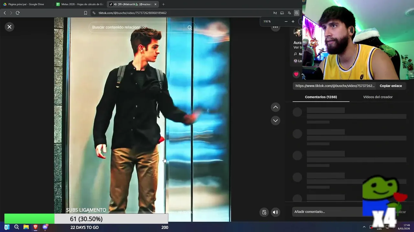
Task: Mute the video with the speaker icon
Action: coord(275,212)
